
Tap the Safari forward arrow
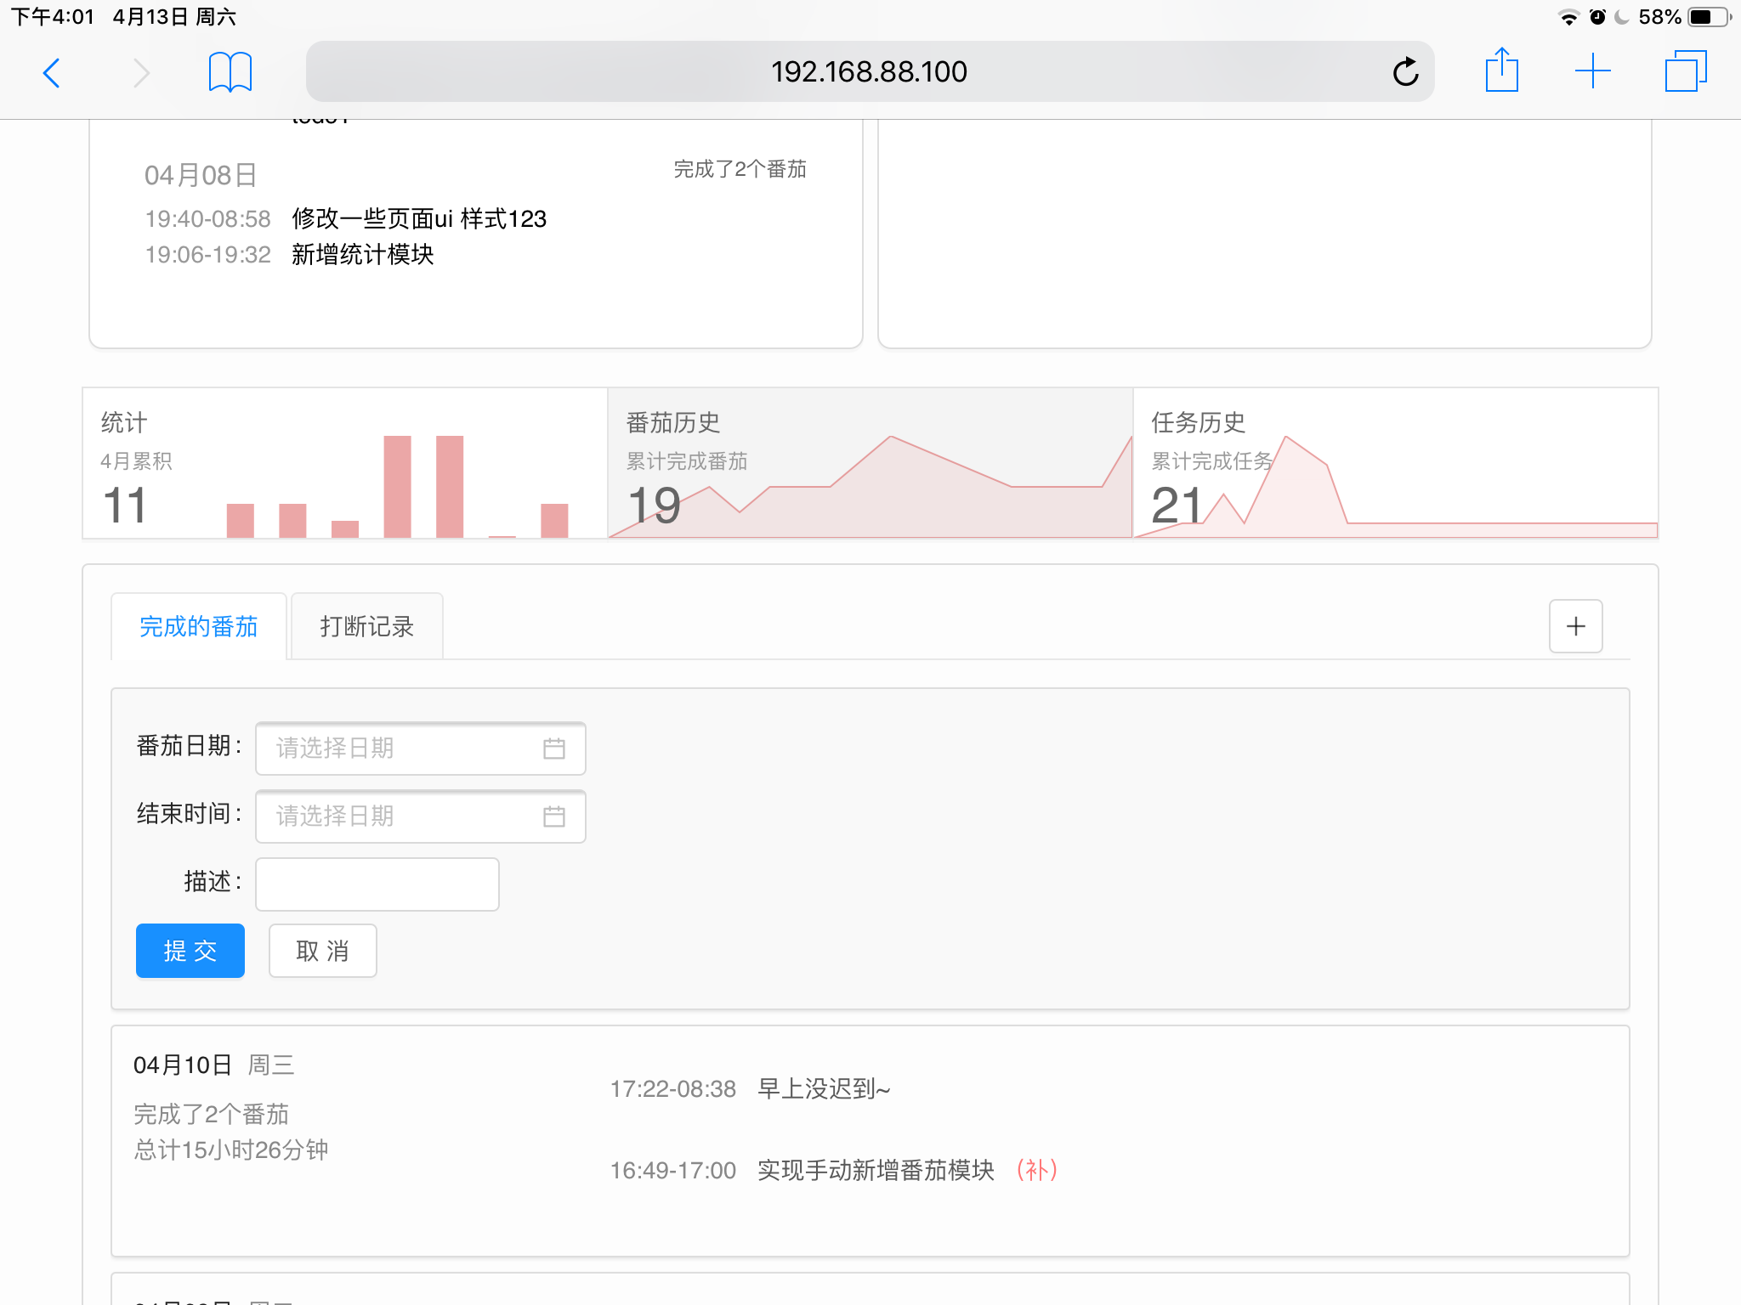point(141,72)
